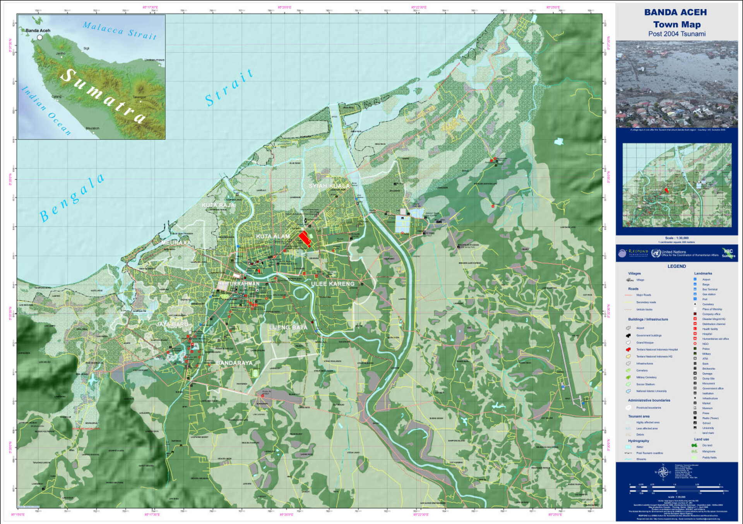743x524 pixels.
Task: Select the Gas station landmark icon
Action: point(694,294)
